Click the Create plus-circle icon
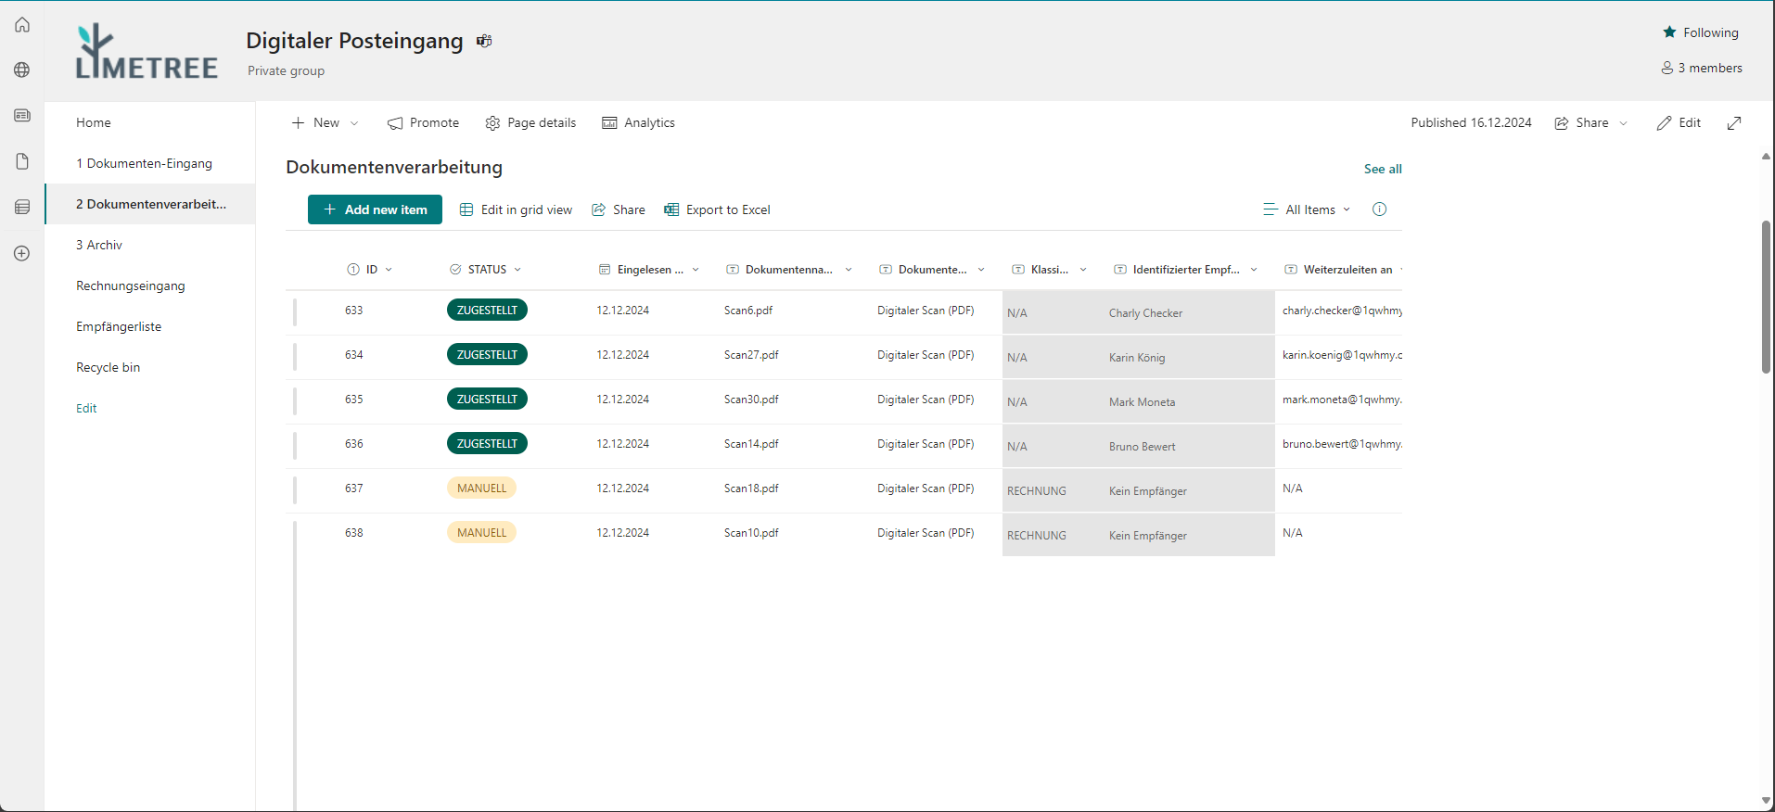The height and width of the screenshot is (812, 1775). (x=22, y=253)
